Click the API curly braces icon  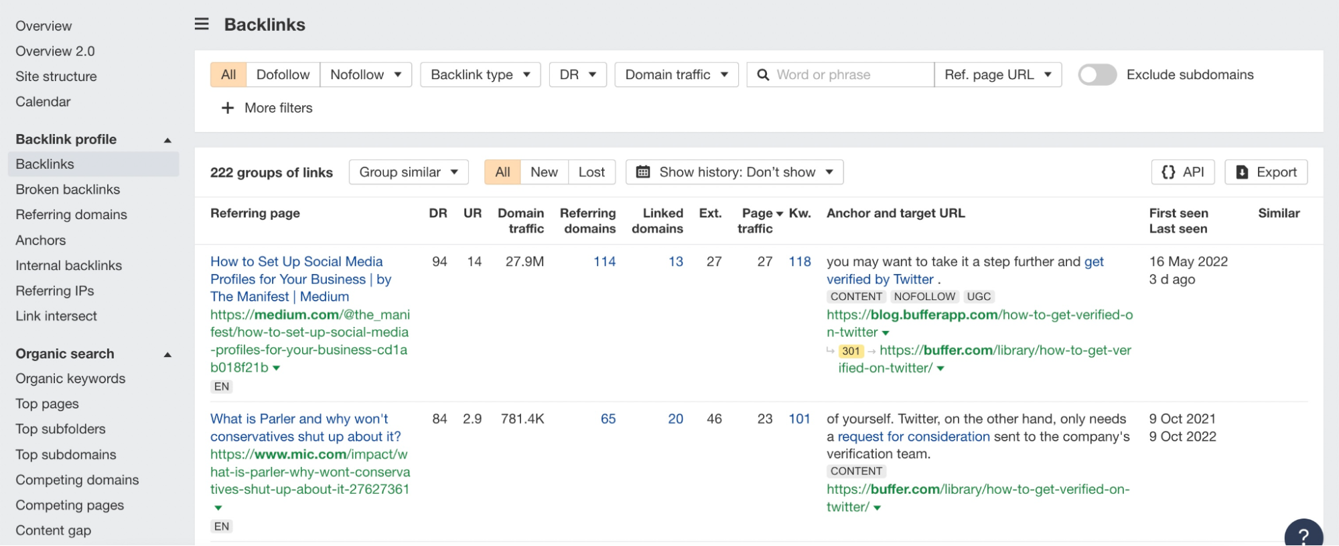coord(1168,172)
